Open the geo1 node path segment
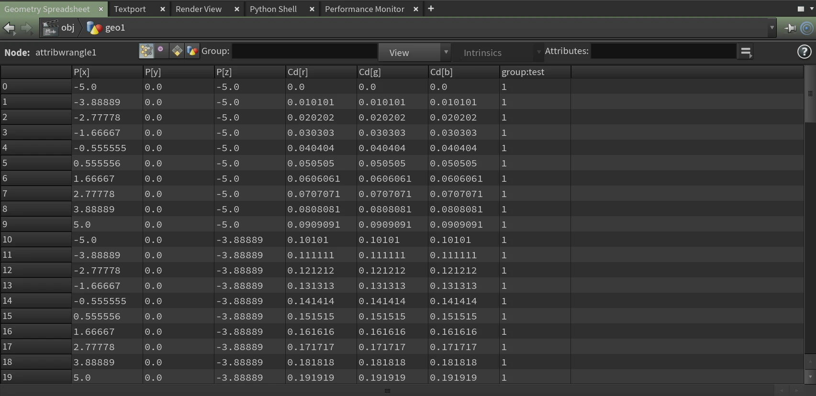The height and width of the screenshot is (396, 816). click(106, 28)
